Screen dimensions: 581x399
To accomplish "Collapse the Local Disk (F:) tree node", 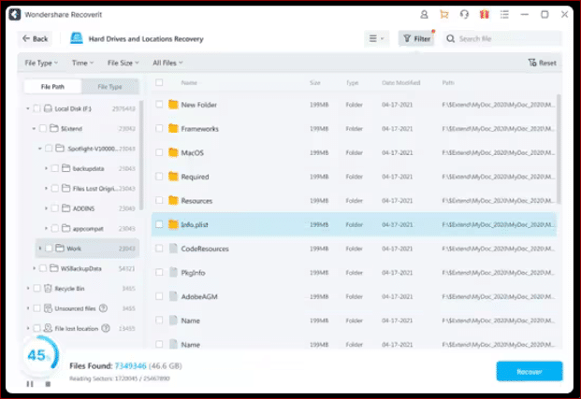I will (28, 108).
